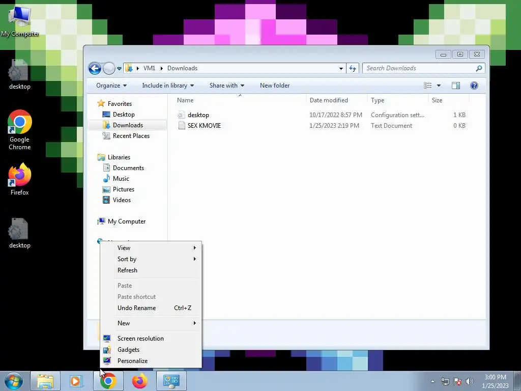The height and width of the screenshot is (391, 521).
Task: Go back with Explorer back arrow
Action: pos(95,69)
